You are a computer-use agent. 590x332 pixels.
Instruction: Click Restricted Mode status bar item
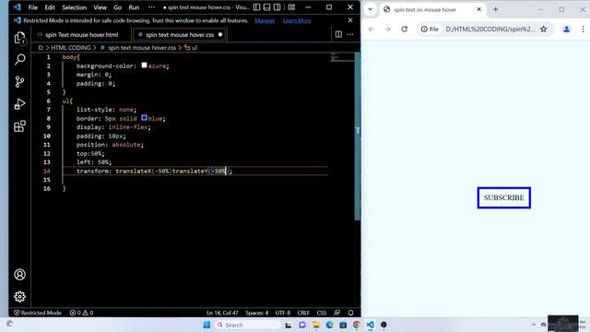pyautogui.click(x=37, y=313)
